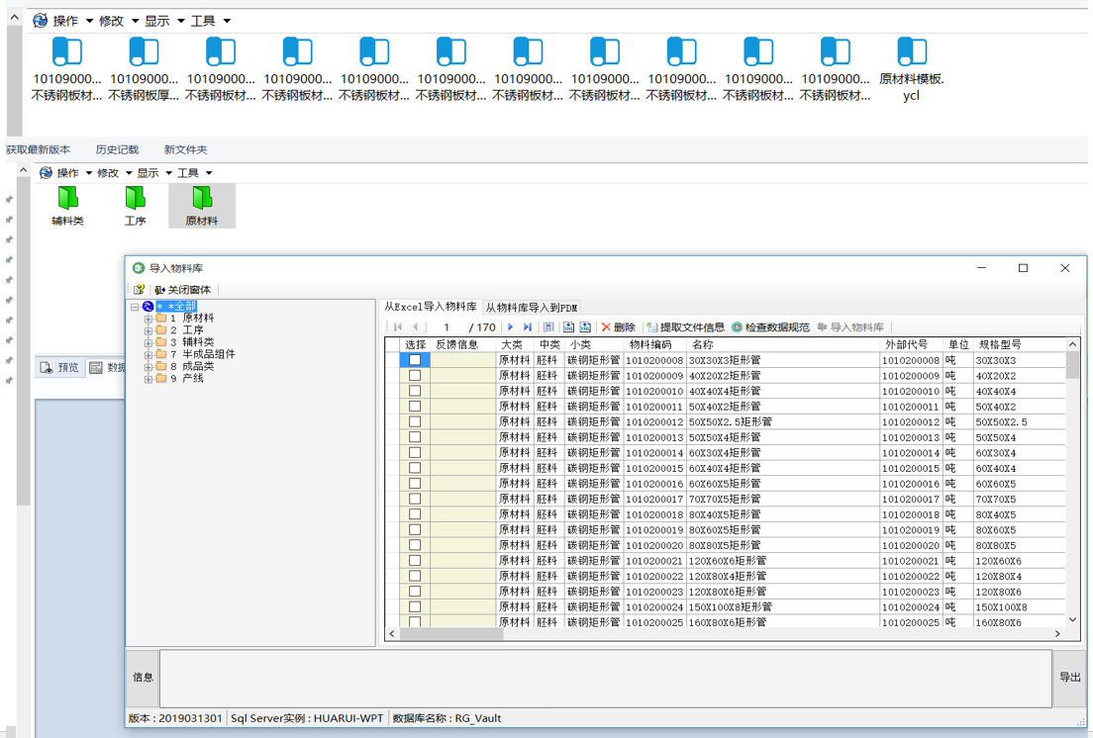Click the help icon left of 关闭窗体
Viewport: 1093px width, 738px height.
140,290
